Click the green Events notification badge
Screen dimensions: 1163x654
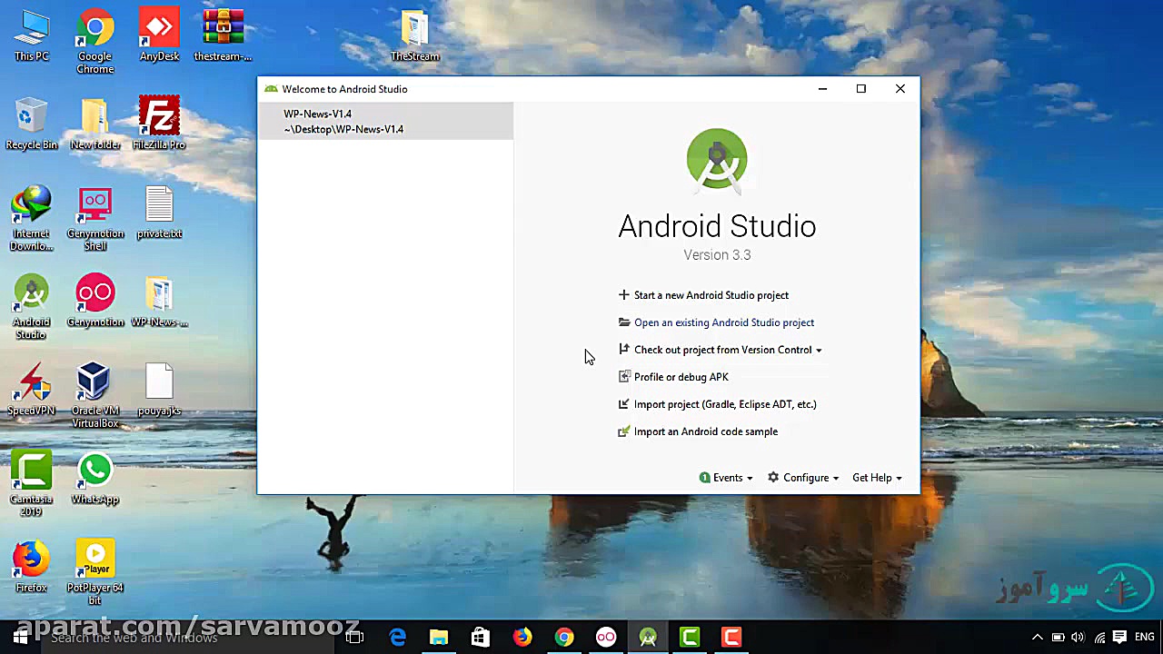click(704, 478)
